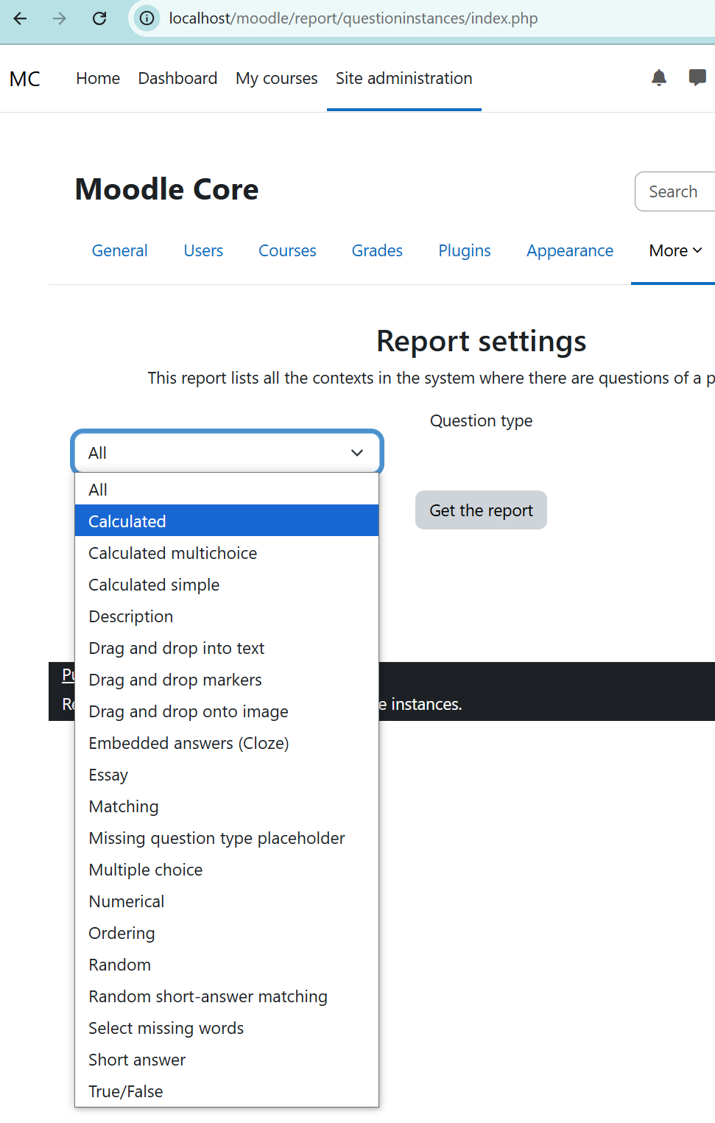Choose Drag and drop onto image
This screenshot has width=715, height=1123.
pos(227,711)
